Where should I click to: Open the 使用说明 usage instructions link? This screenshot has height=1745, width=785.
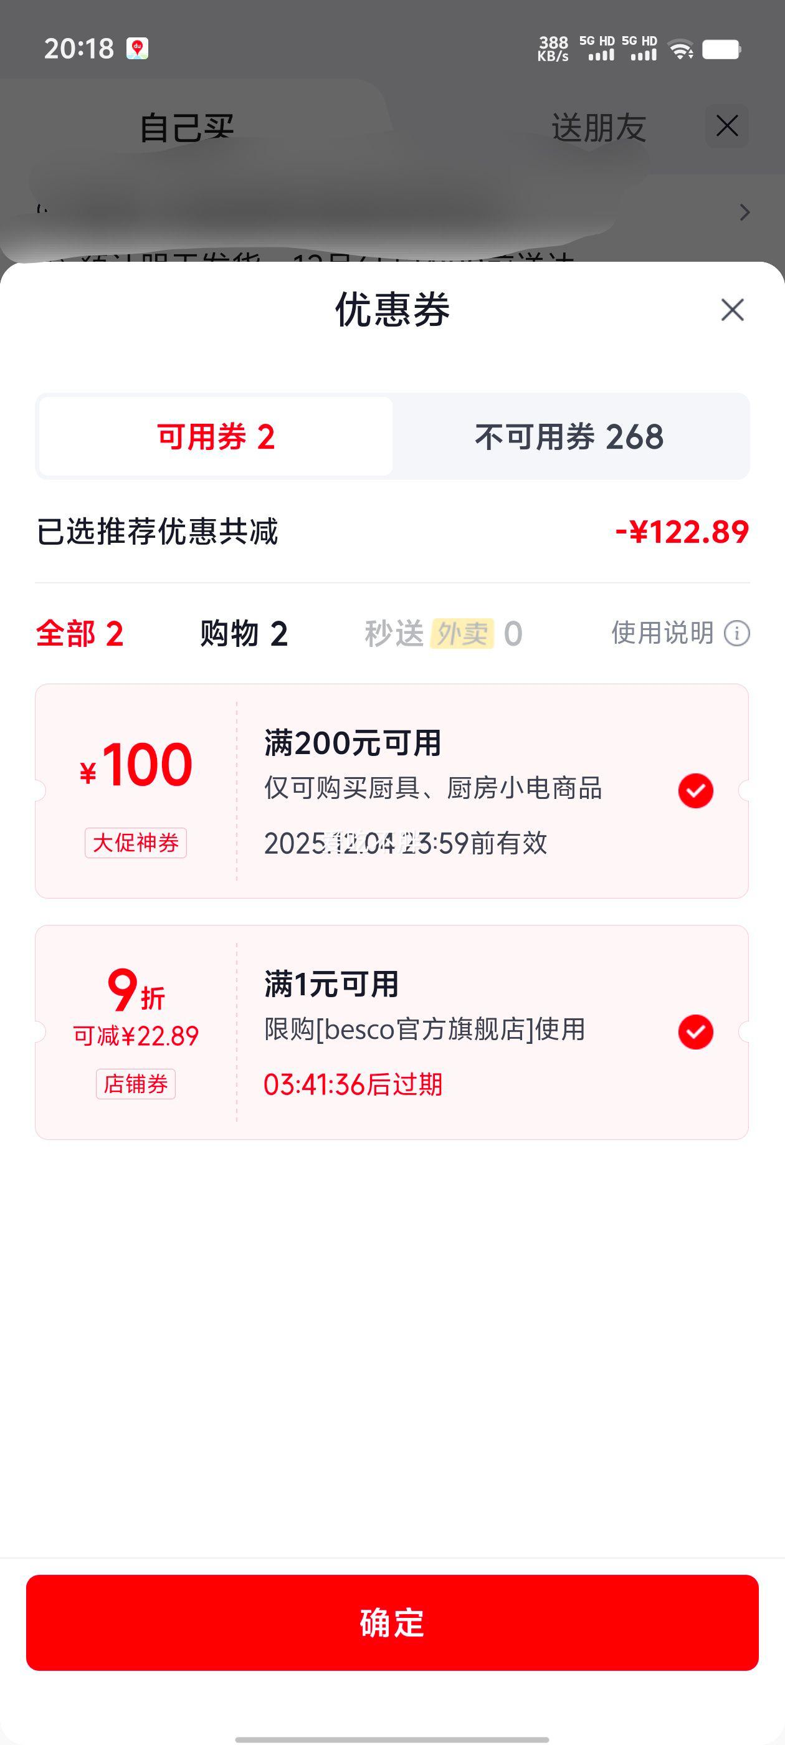coord(662,633)
